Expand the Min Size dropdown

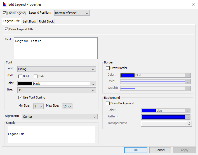(x=38, y=106)
